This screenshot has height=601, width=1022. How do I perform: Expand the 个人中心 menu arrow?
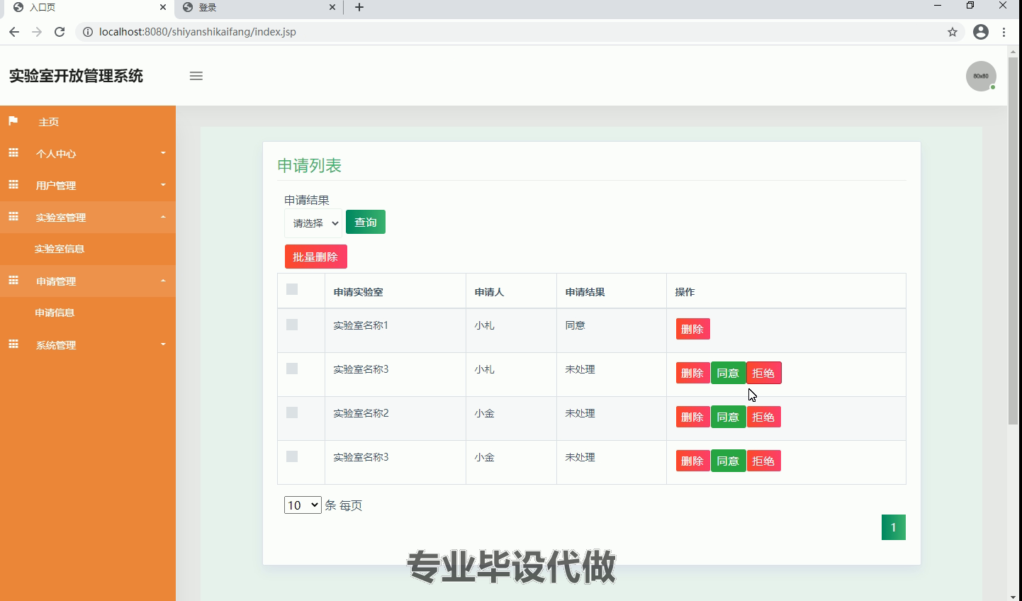click(x=163, y=153)
